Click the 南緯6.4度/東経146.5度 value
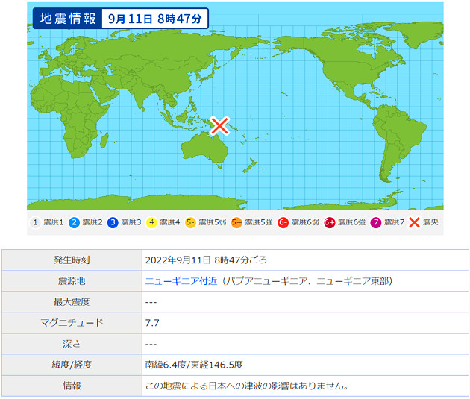Viewport: 470px width, 399px height. point(194,365)
